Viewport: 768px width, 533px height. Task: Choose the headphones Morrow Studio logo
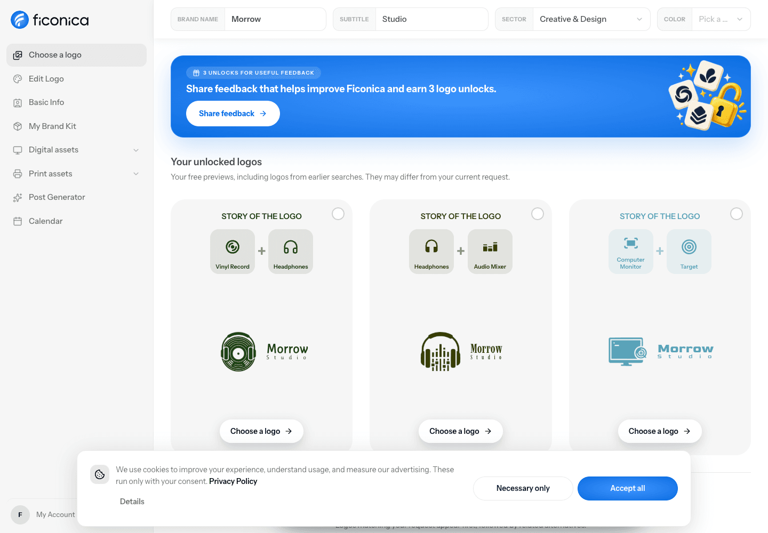pyautogui.click(x=461, y=431)
